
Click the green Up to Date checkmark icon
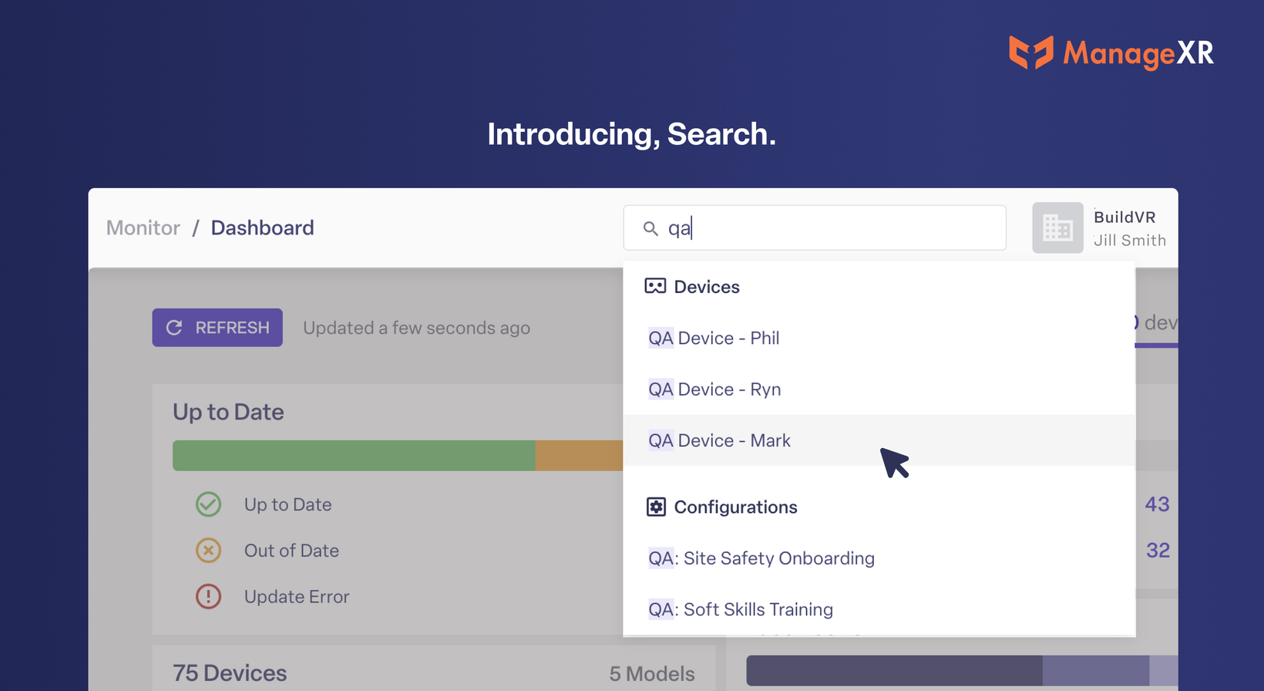click(208, 504)
